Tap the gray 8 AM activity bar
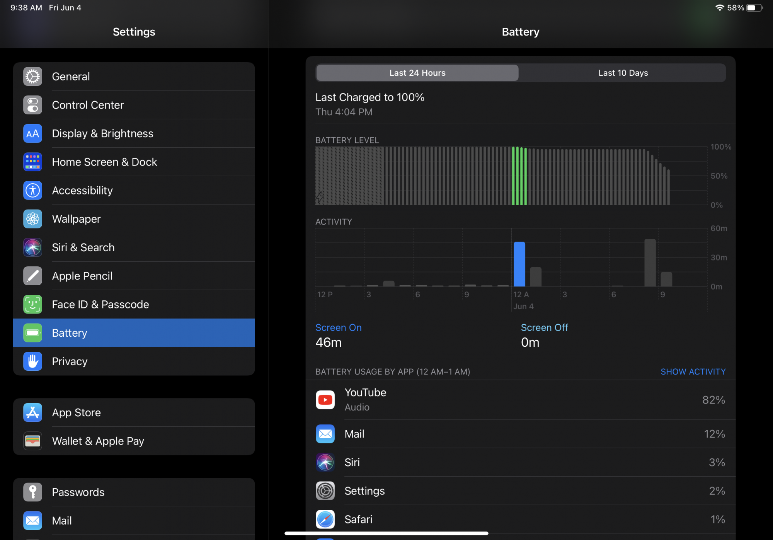Screen dimensions: 773x540 650,263
